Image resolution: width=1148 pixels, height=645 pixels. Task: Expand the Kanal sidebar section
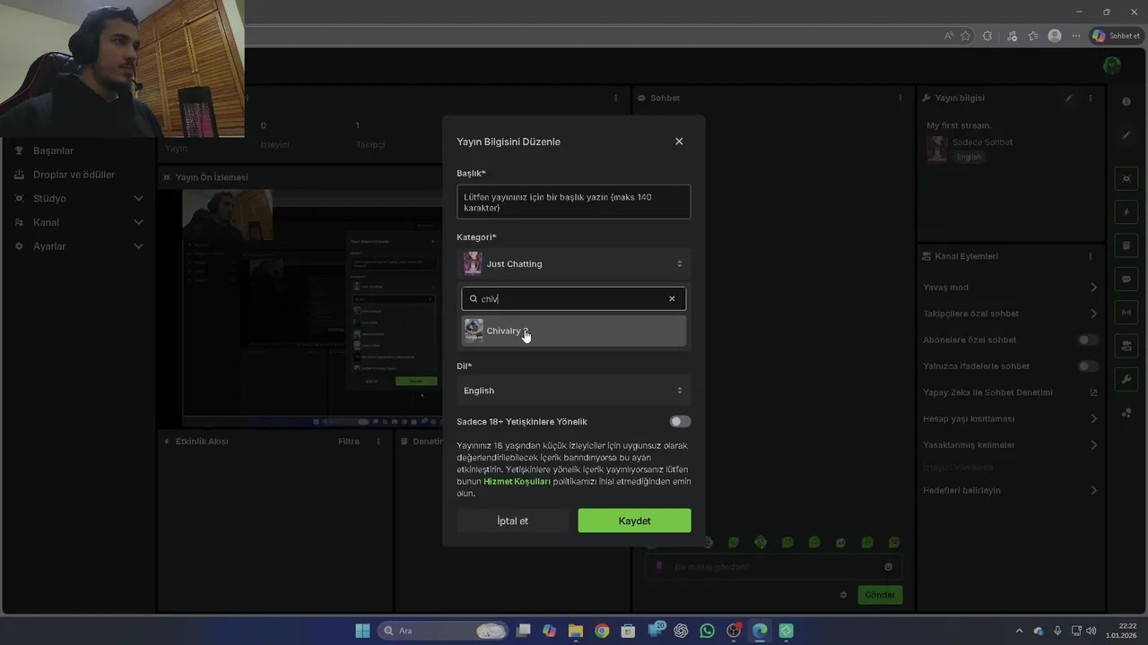tap(79, 222)
